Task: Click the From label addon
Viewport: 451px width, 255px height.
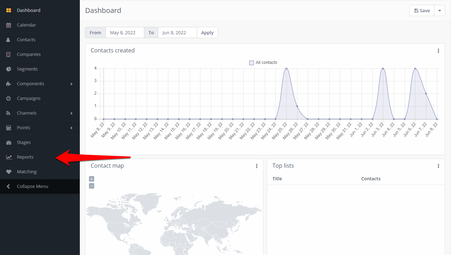Action: coord(95,32)
